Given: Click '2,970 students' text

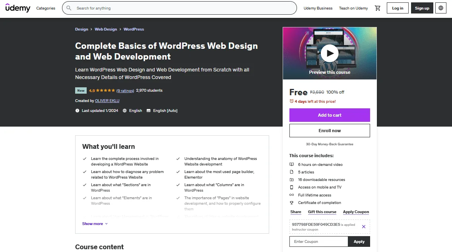Looking at the screenshot, I should tap(149, 90).
